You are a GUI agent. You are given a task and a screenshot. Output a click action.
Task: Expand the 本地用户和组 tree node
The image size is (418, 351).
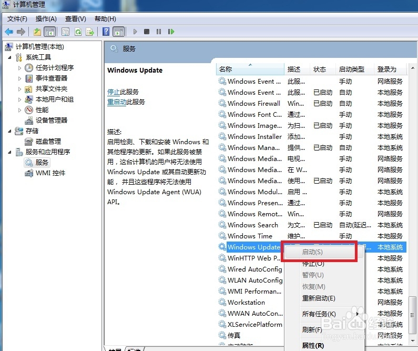tap(19, 99)
